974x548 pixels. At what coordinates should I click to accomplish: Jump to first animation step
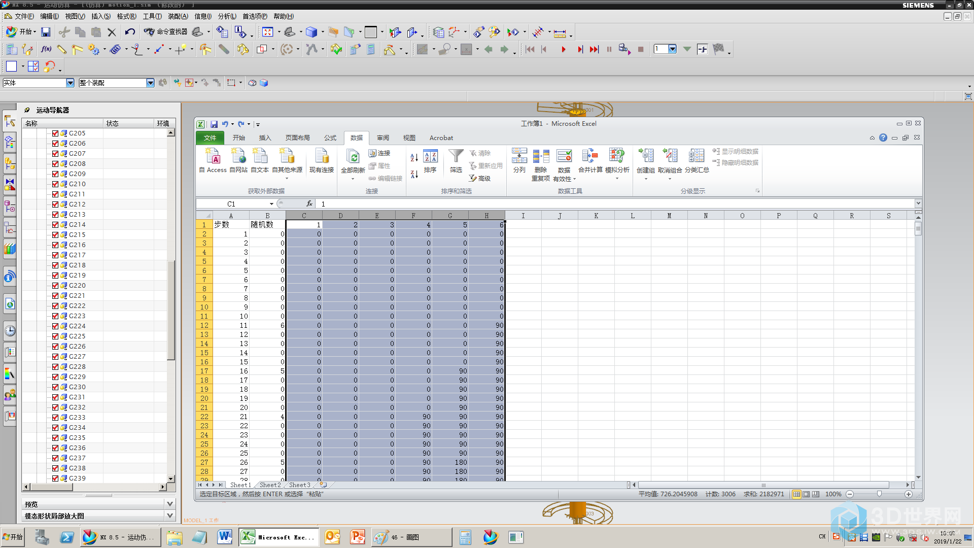[530, 49]
